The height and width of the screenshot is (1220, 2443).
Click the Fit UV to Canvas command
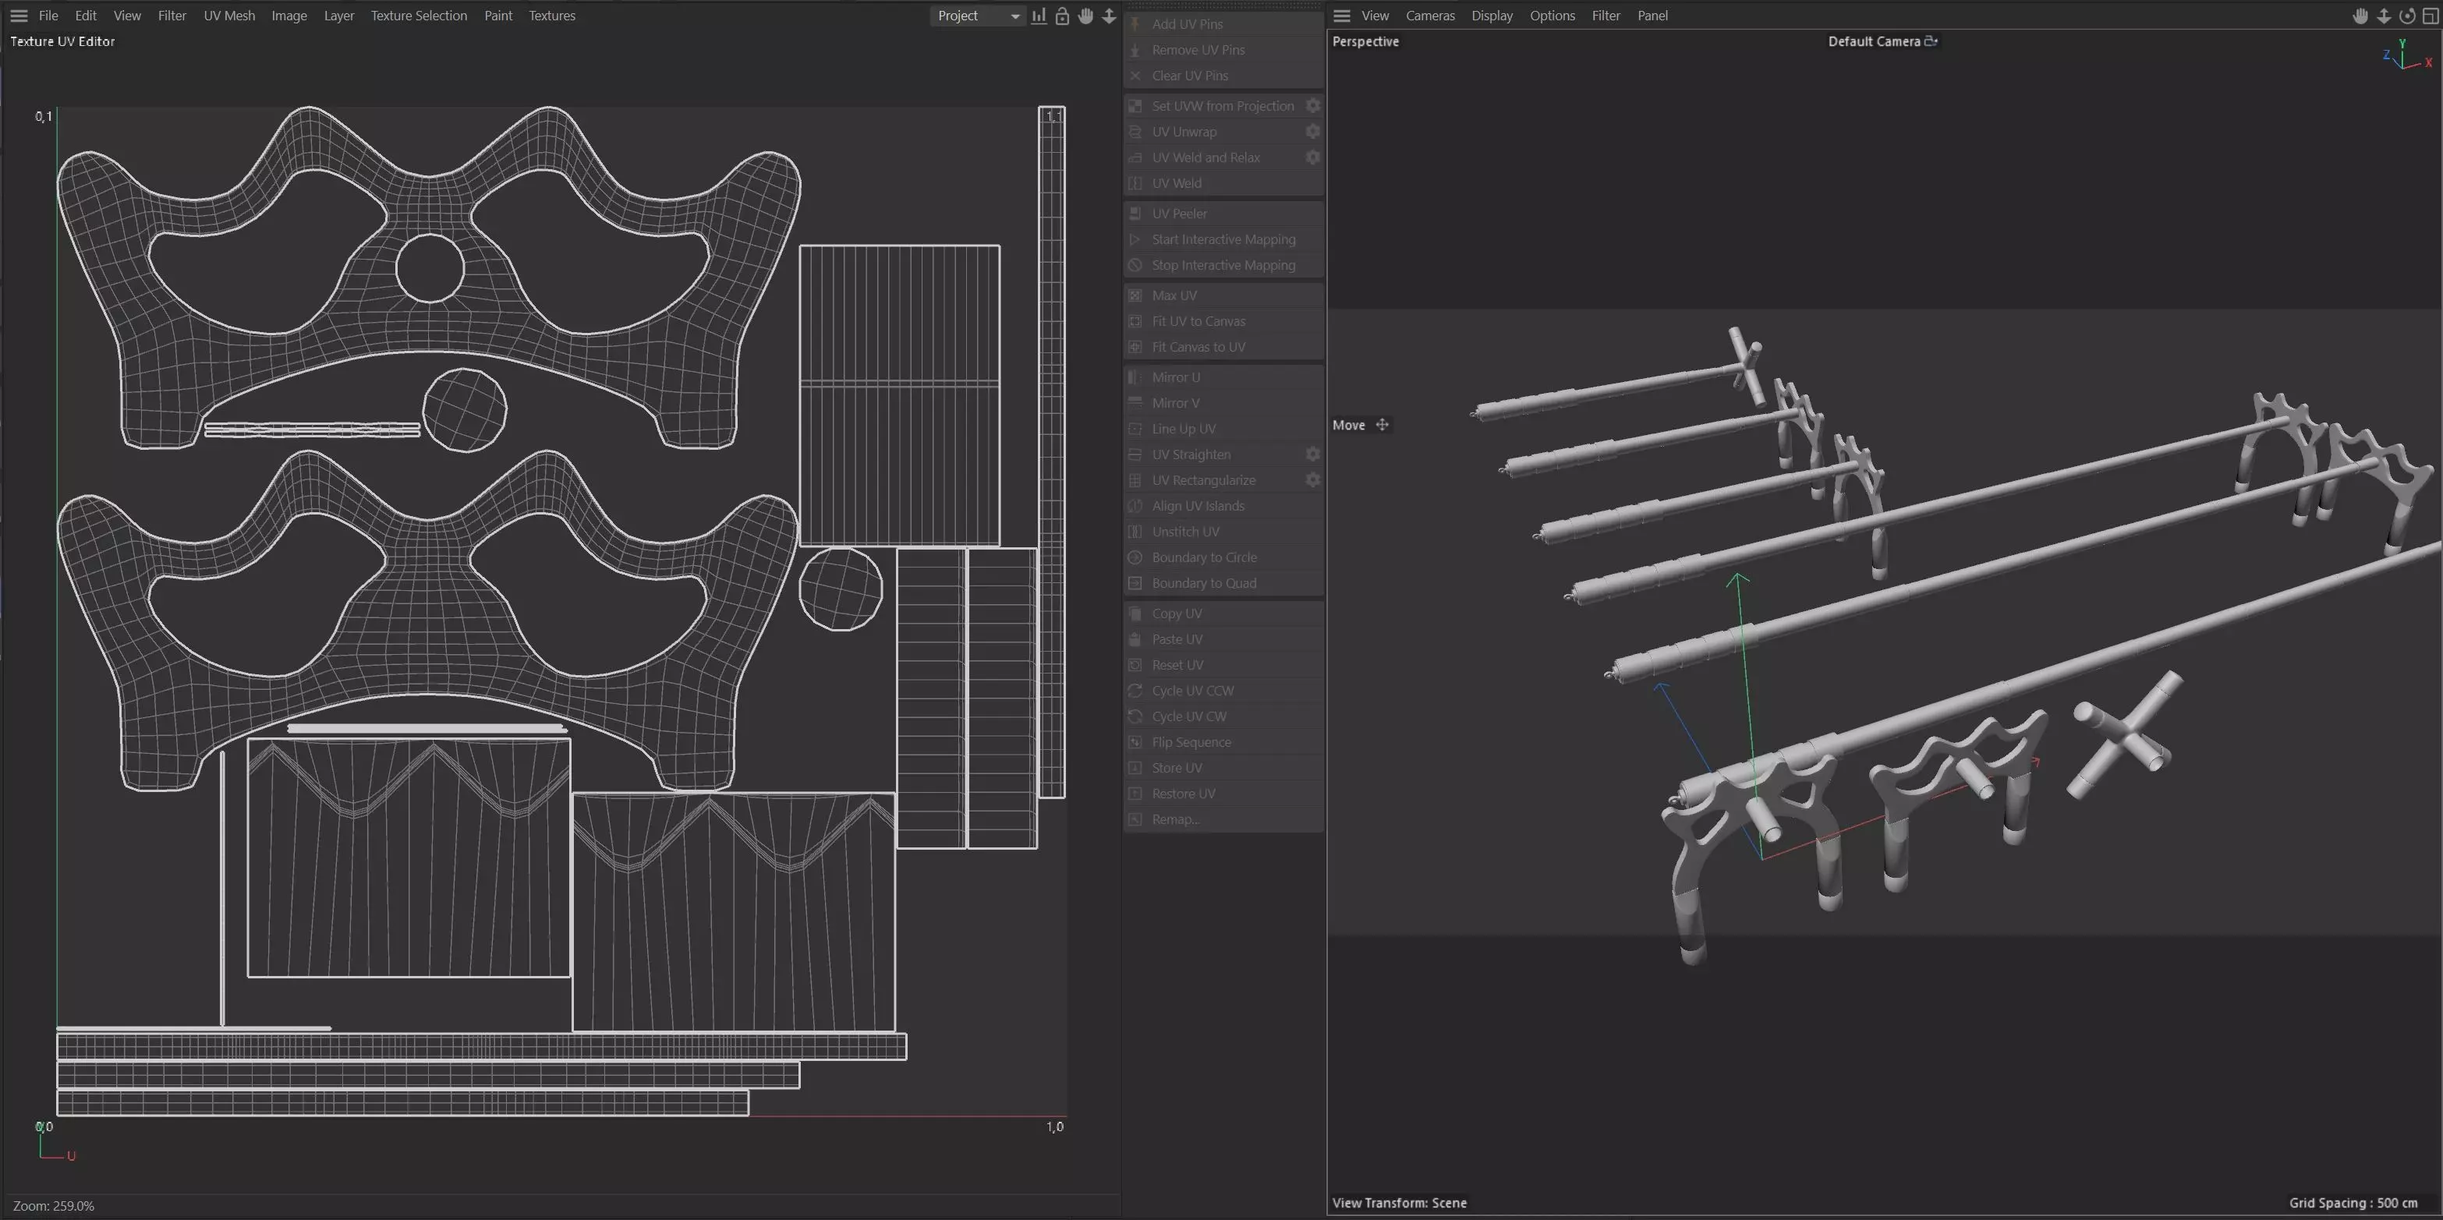[1198, 321]
